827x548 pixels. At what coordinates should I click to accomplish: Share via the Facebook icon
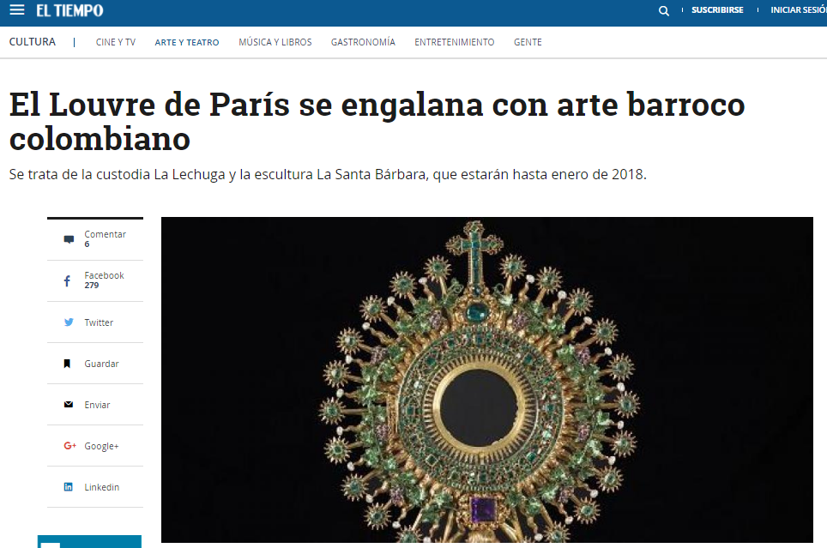pos(67,281)
